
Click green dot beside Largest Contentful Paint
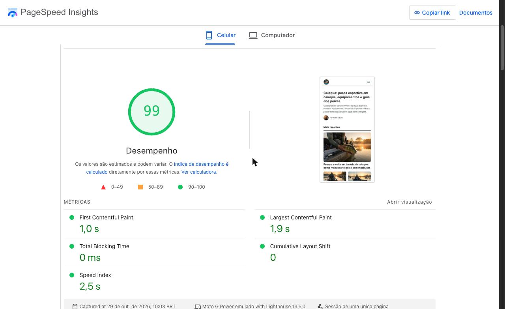(x=262, y=217)
